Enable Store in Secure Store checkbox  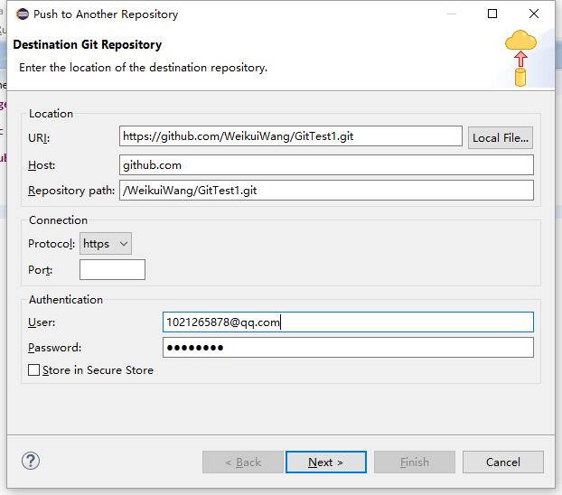click(34, 370)
